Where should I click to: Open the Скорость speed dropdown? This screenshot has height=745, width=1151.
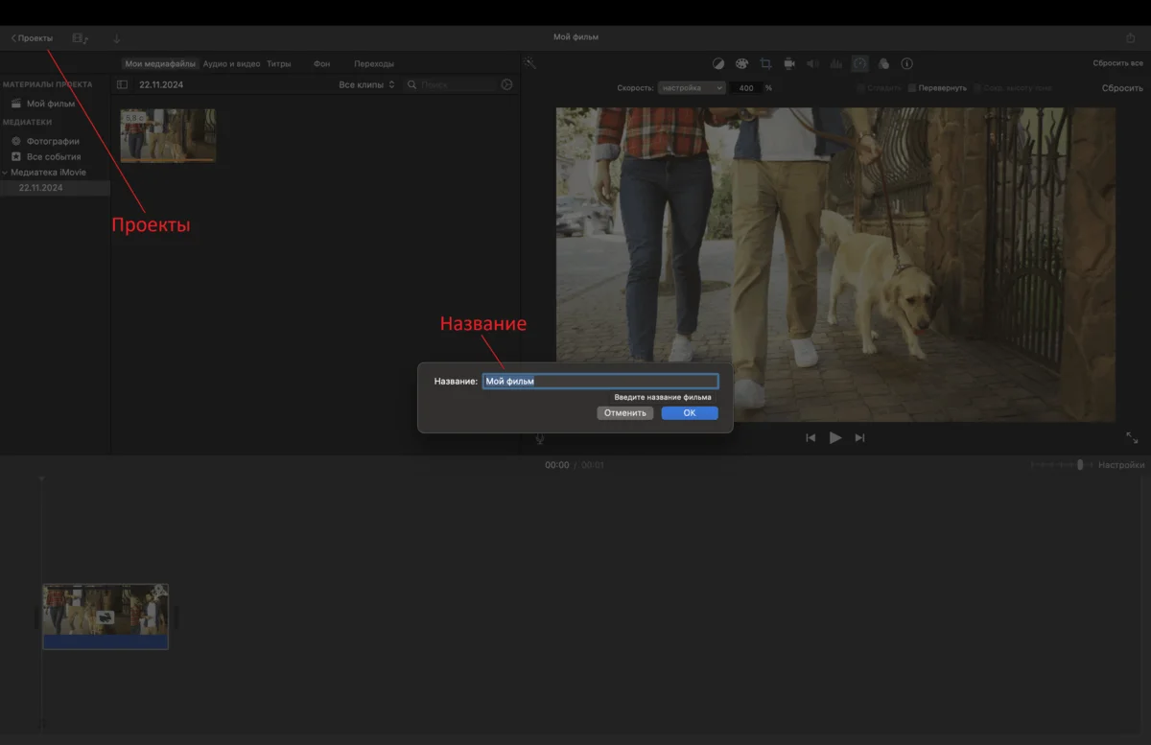click(692, 88)
